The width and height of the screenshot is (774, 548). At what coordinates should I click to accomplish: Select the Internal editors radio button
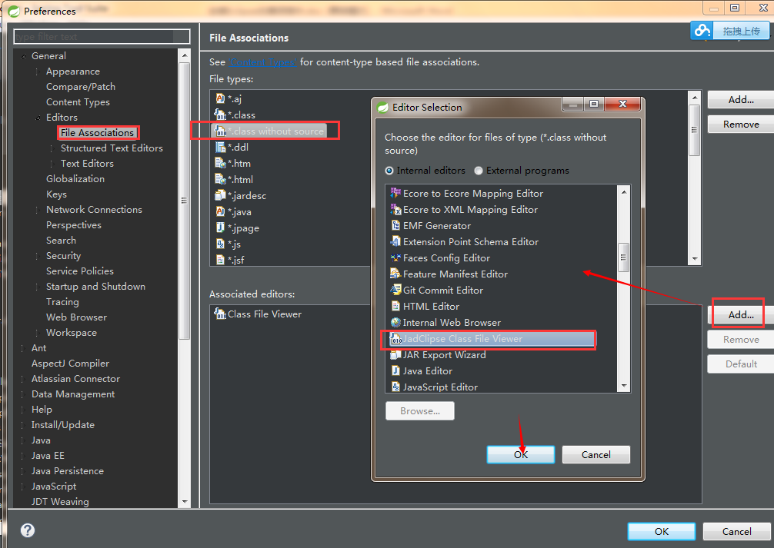click(389, 171)
